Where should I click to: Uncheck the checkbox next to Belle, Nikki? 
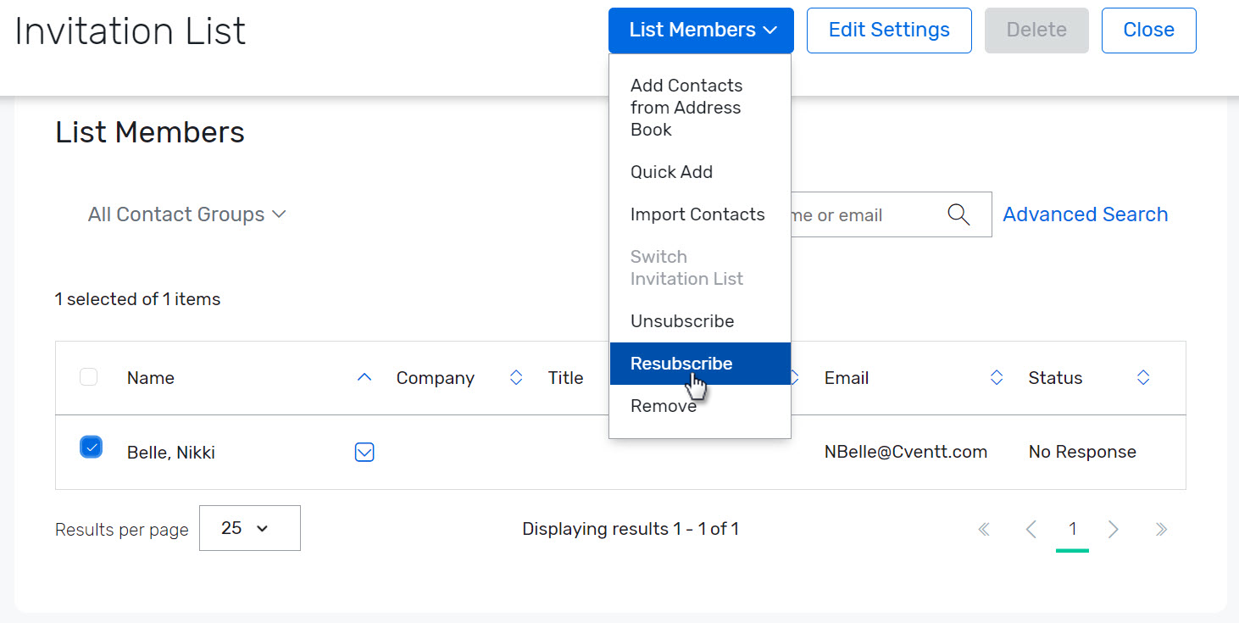point(91,447)
